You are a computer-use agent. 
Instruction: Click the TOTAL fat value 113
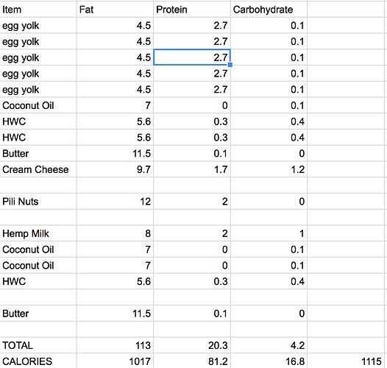tap(115, 345)
